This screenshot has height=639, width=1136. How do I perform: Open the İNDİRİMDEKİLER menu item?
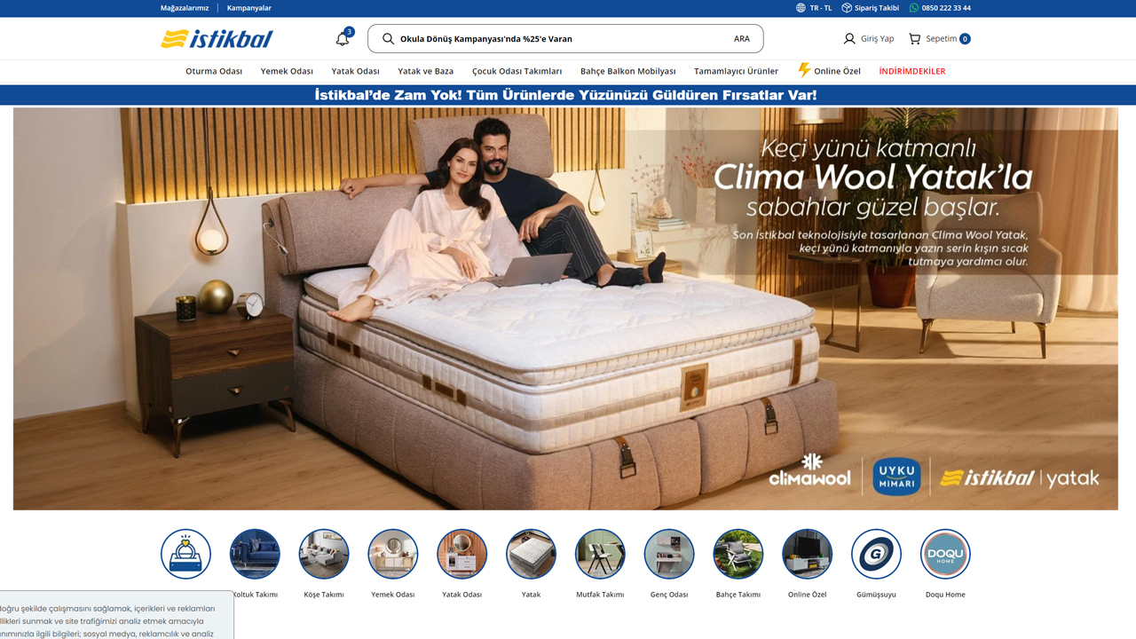912,71
